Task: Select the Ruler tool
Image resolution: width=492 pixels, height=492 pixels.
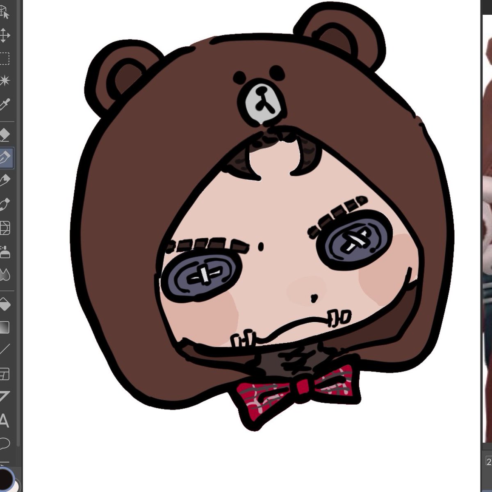Action: coord(5,397)
